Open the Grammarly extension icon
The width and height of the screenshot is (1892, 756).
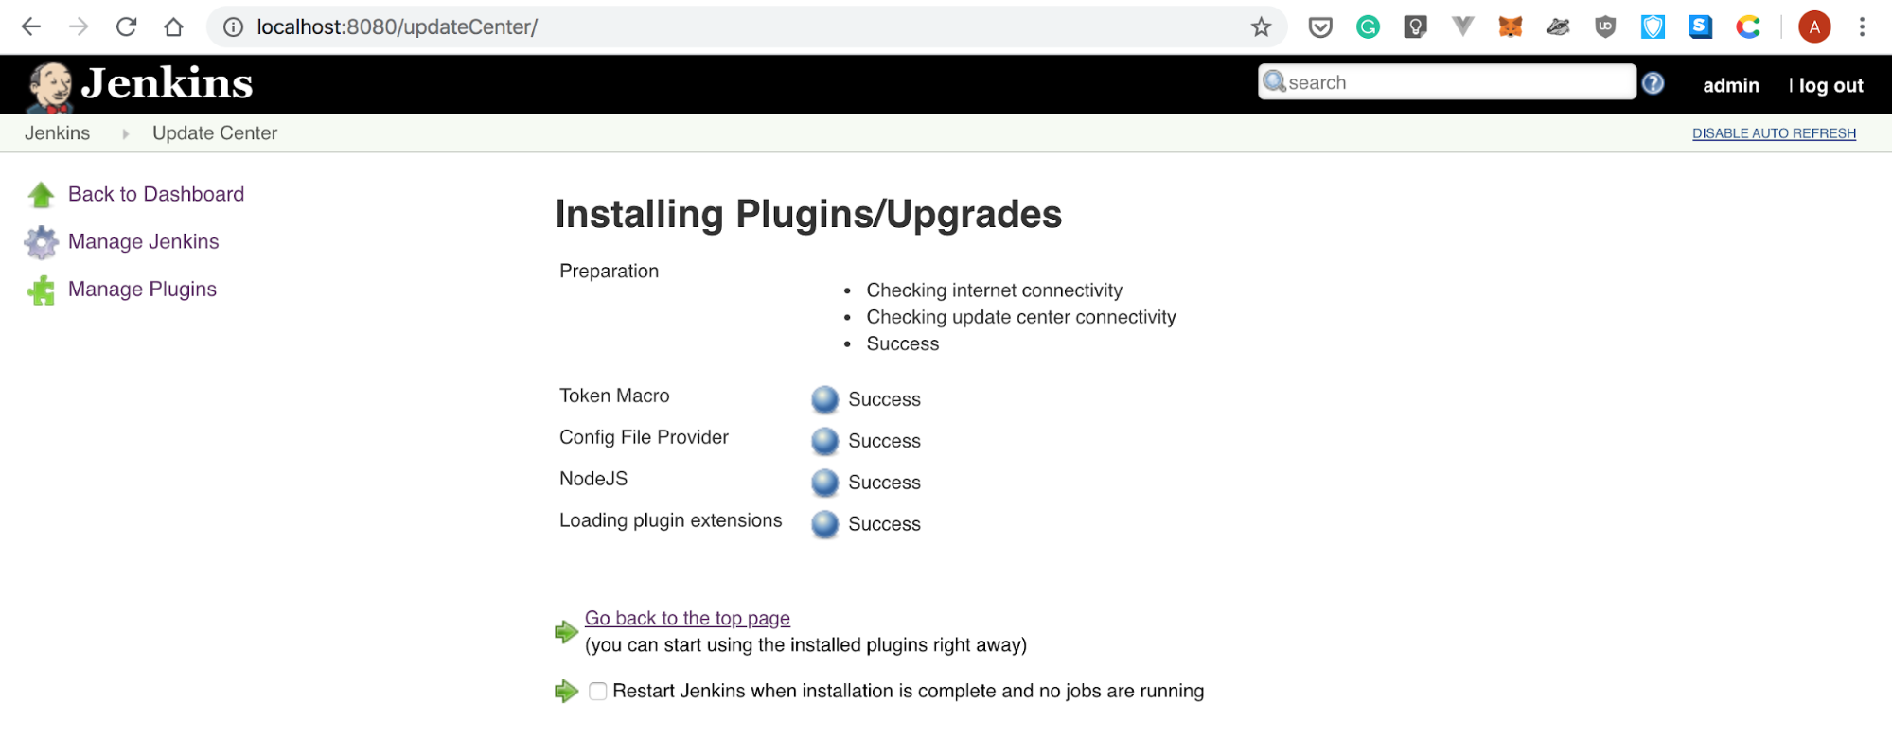1368,26
